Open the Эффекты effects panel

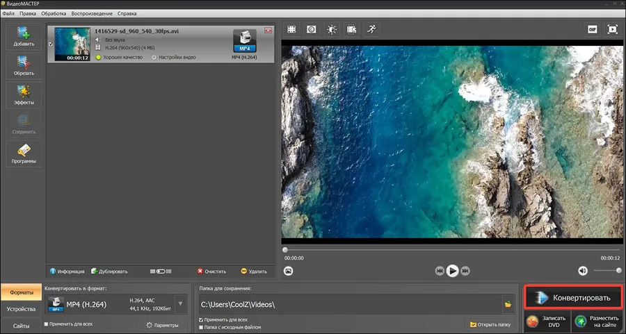tap(24, 95)
